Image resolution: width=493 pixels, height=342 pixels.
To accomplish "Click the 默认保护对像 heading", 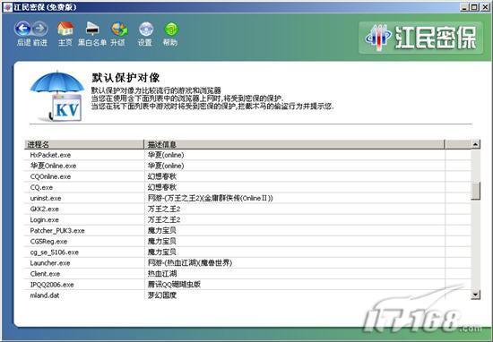I will tap(125, 78).
